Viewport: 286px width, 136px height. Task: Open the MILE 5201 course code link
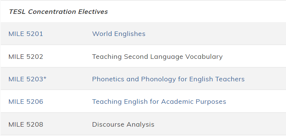[26, 34]
